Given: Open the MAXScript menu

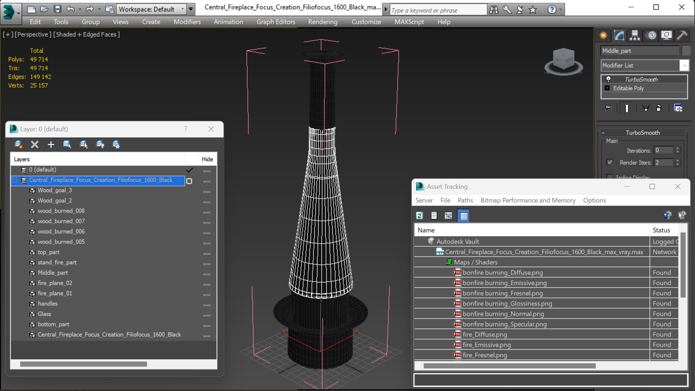Looking at the screenshot, I should point(409,22).
